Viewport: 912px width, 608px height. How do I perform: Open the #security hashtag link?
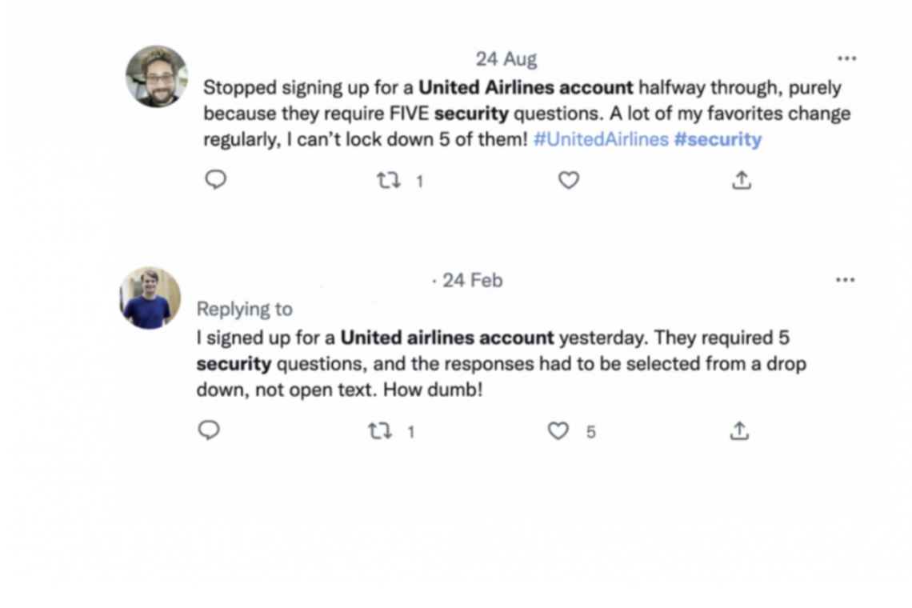pos(718,139)
